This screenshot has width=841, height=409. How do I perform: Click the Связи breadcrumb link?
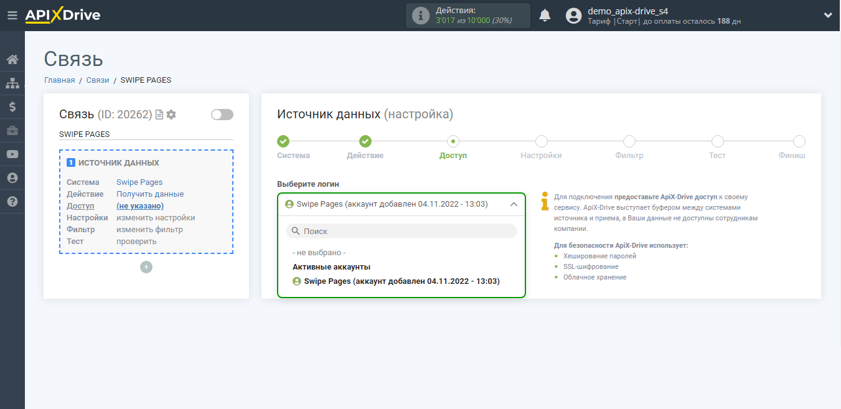pos(98,80)
